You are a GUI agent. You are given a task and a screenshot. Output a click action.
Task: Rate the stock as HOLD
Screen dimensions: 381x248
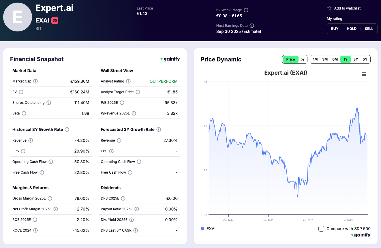click(352, 29)
